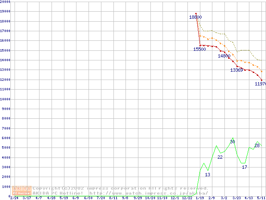Viewport: 266px width, 200px height.
Task: Select the green line label 22
Action: 220,157
